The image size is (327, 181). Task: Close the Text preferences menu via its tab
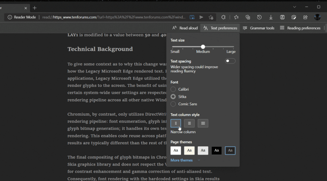coord(220,28)
